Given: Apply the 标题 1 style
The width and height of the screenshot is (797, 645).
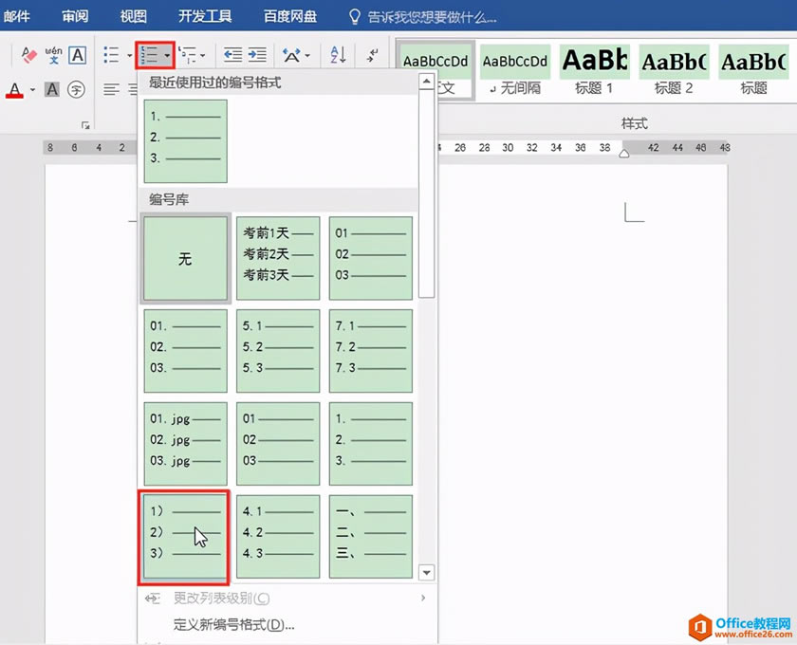Looking at the screenshot, I should click(x=594, y=70).
